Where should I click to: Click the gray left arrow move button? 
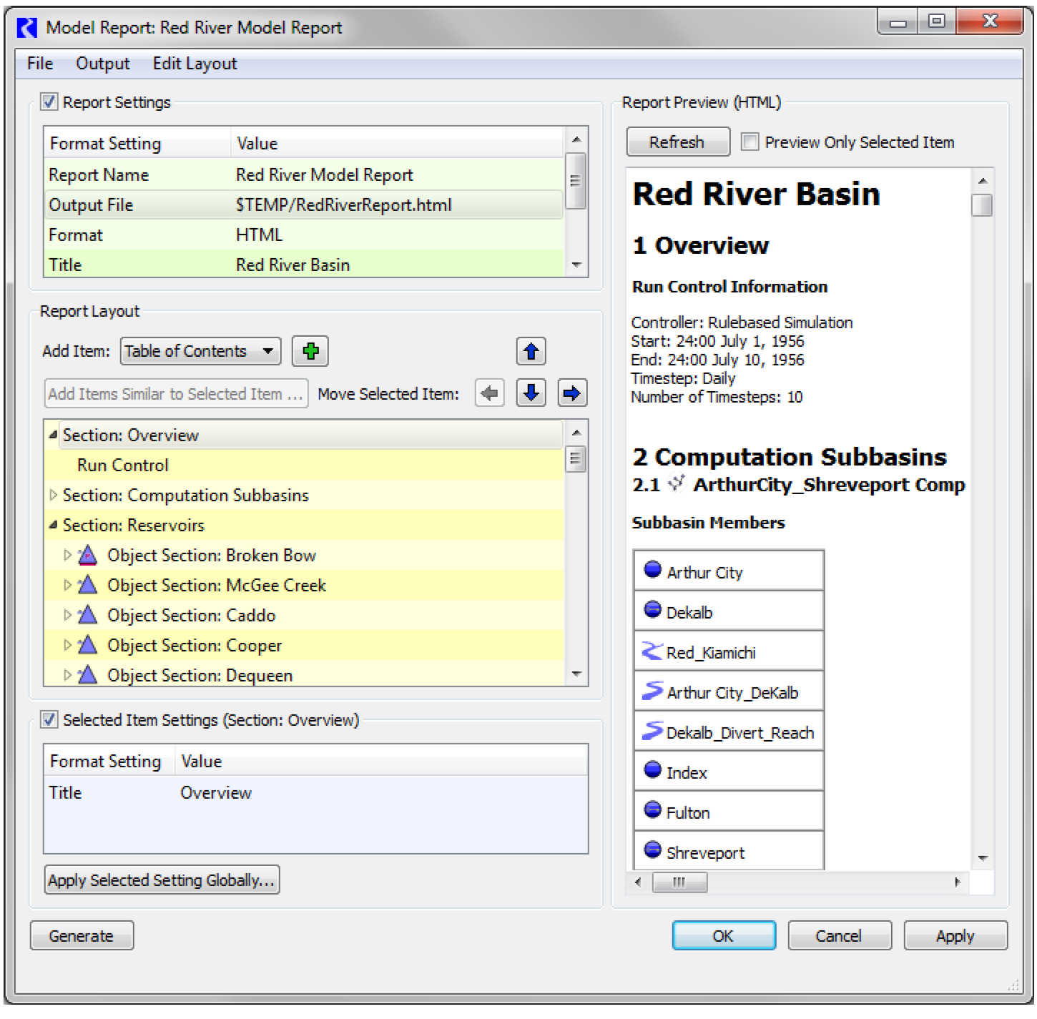point(490,393)
